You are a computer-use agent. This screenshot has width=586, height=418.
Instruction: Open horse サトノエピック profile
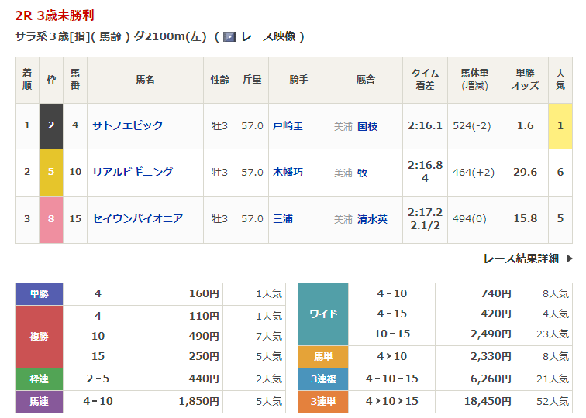pos(128,125)
